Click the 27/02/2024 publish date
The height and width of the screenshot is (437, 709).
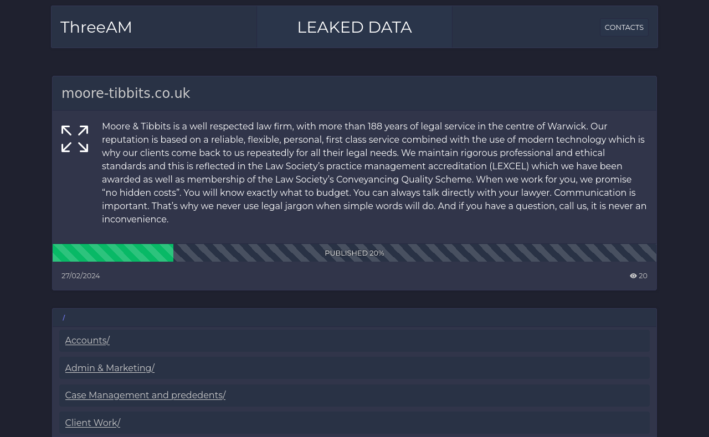pos(81,275)
